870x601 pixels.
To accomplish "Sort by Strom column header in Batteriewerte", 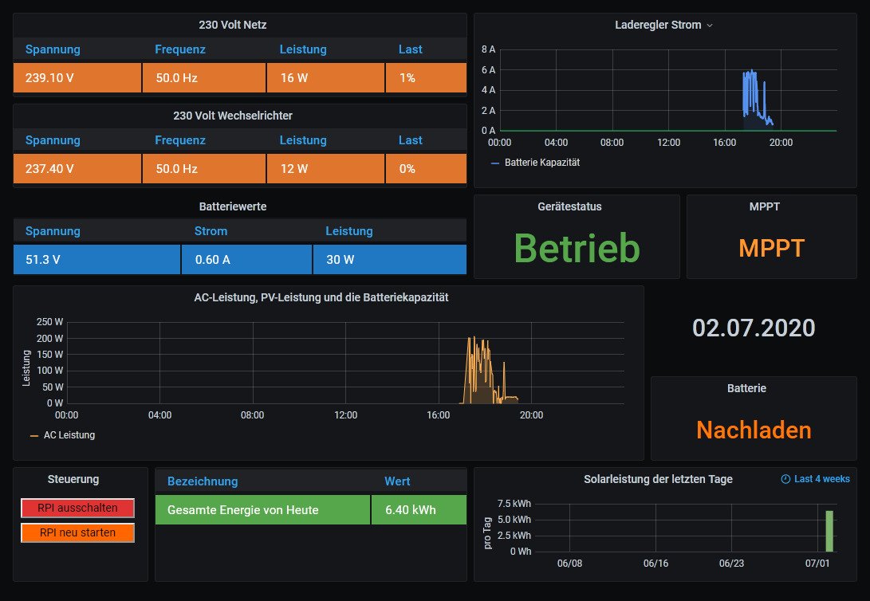I will [211, 231].
